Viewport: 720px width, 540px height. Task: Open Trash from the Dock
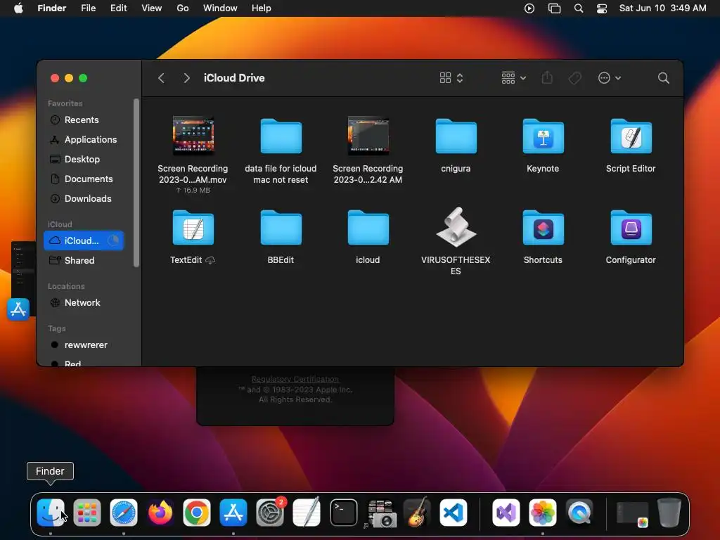coord(669,513)
